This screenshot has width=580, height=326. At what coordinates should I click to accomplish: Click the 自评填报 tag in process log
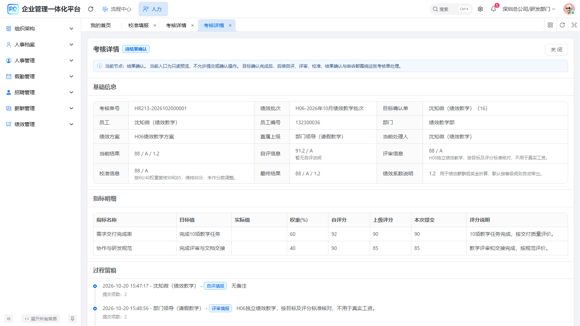point(215,286)
